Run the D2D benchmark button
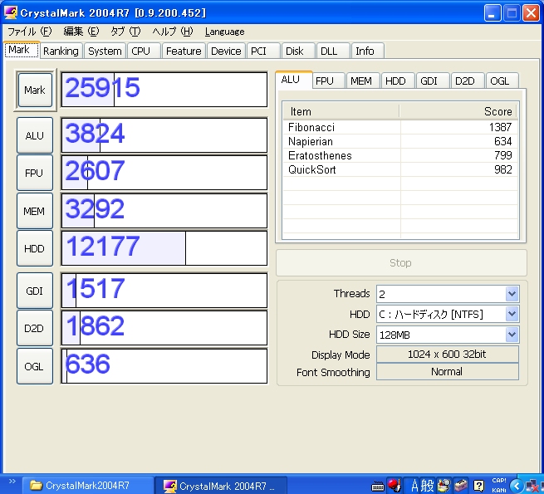The width and height of the screenshot is (544, 494). pyautogui.click(x=35, y=328)
